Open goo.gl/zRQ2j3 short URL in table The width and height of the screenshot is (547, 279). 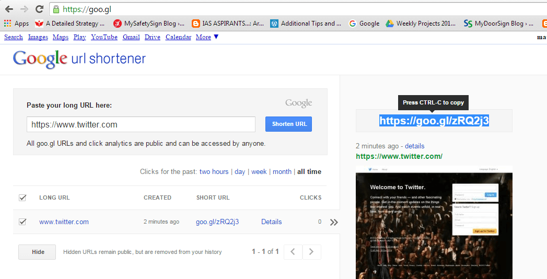tap(217, 222)
